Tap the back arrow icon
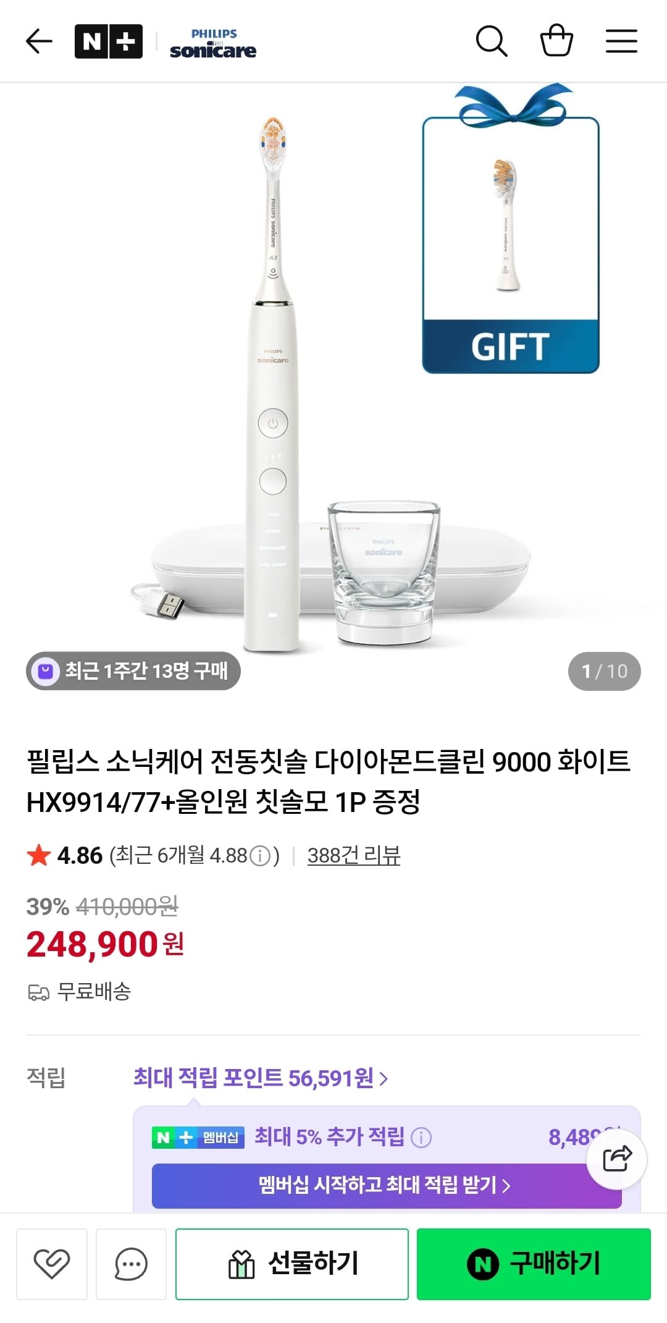The image size is (667, 1323). [39, 41]
